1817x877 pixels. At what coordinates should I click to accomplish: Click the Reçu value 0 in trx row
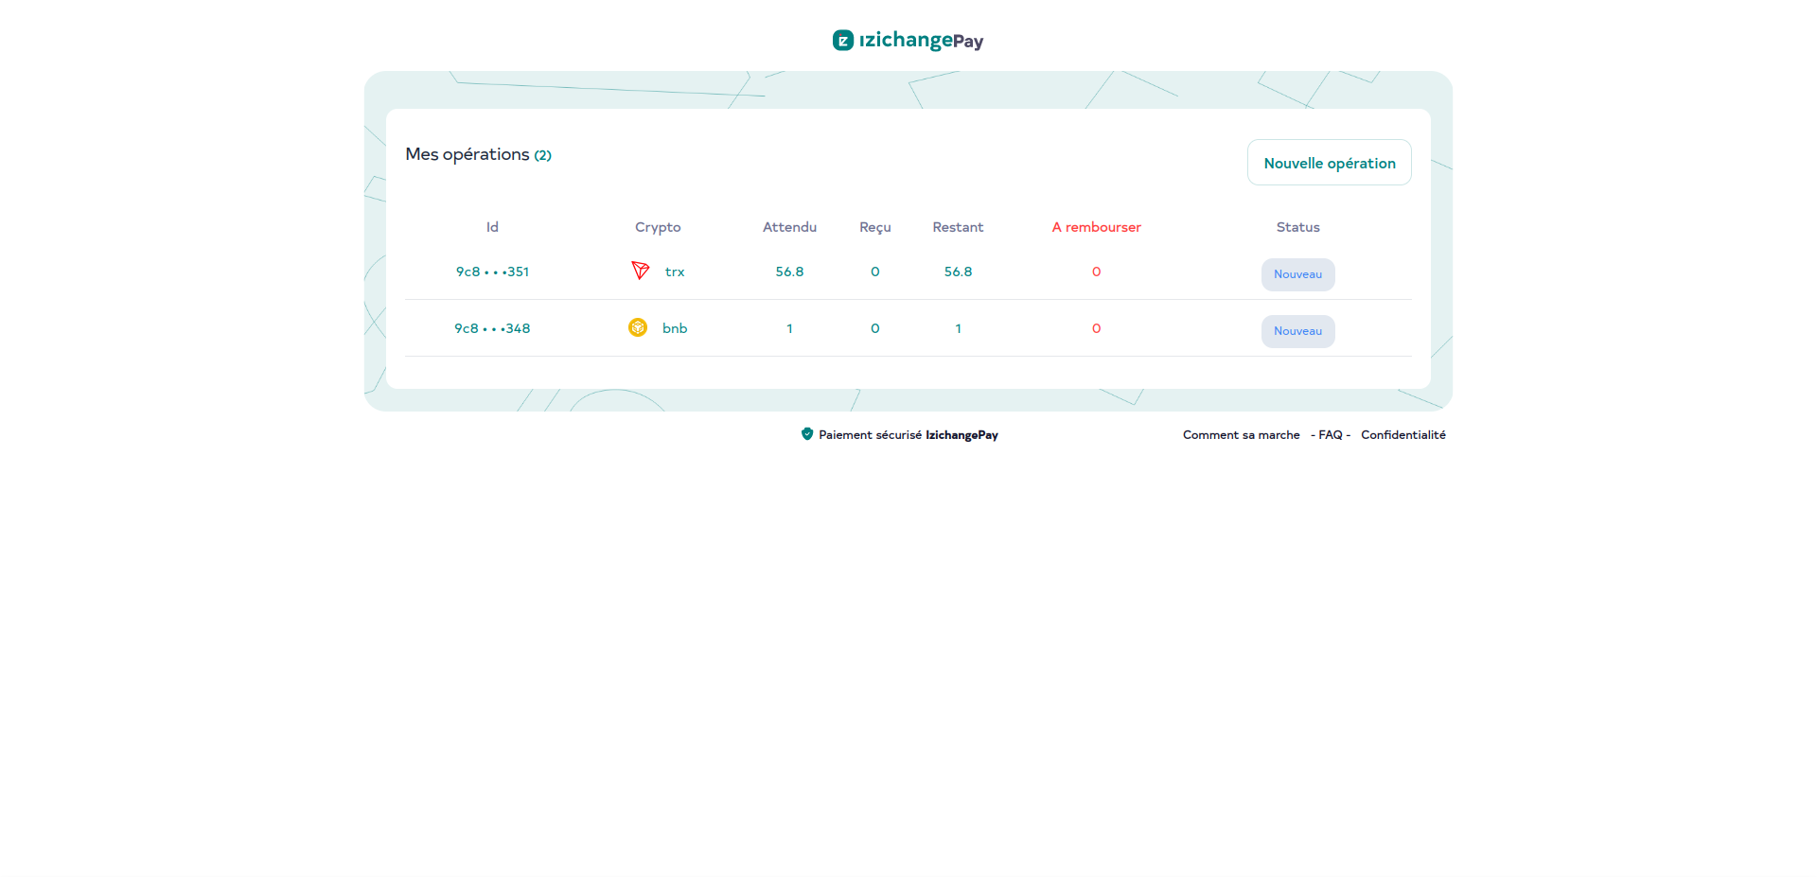click(874, 272)
